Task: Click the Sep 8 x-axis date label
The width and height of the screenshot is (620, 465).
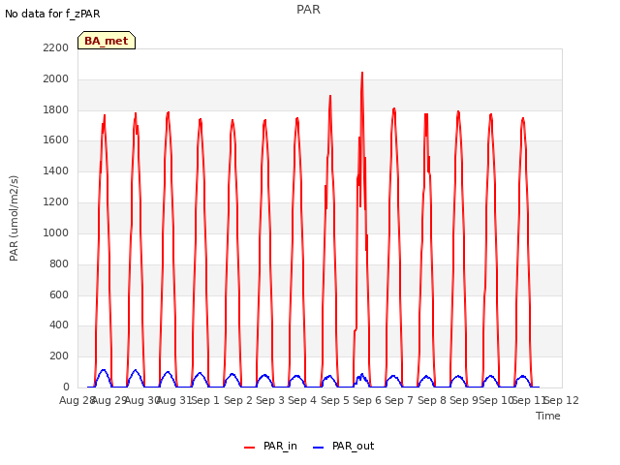Action: [x=432, y=400]
